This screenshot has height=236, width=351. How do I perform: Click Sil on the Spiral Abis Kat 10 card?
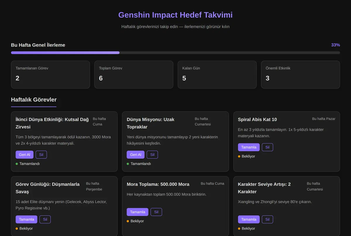click(x=267, y=147)
